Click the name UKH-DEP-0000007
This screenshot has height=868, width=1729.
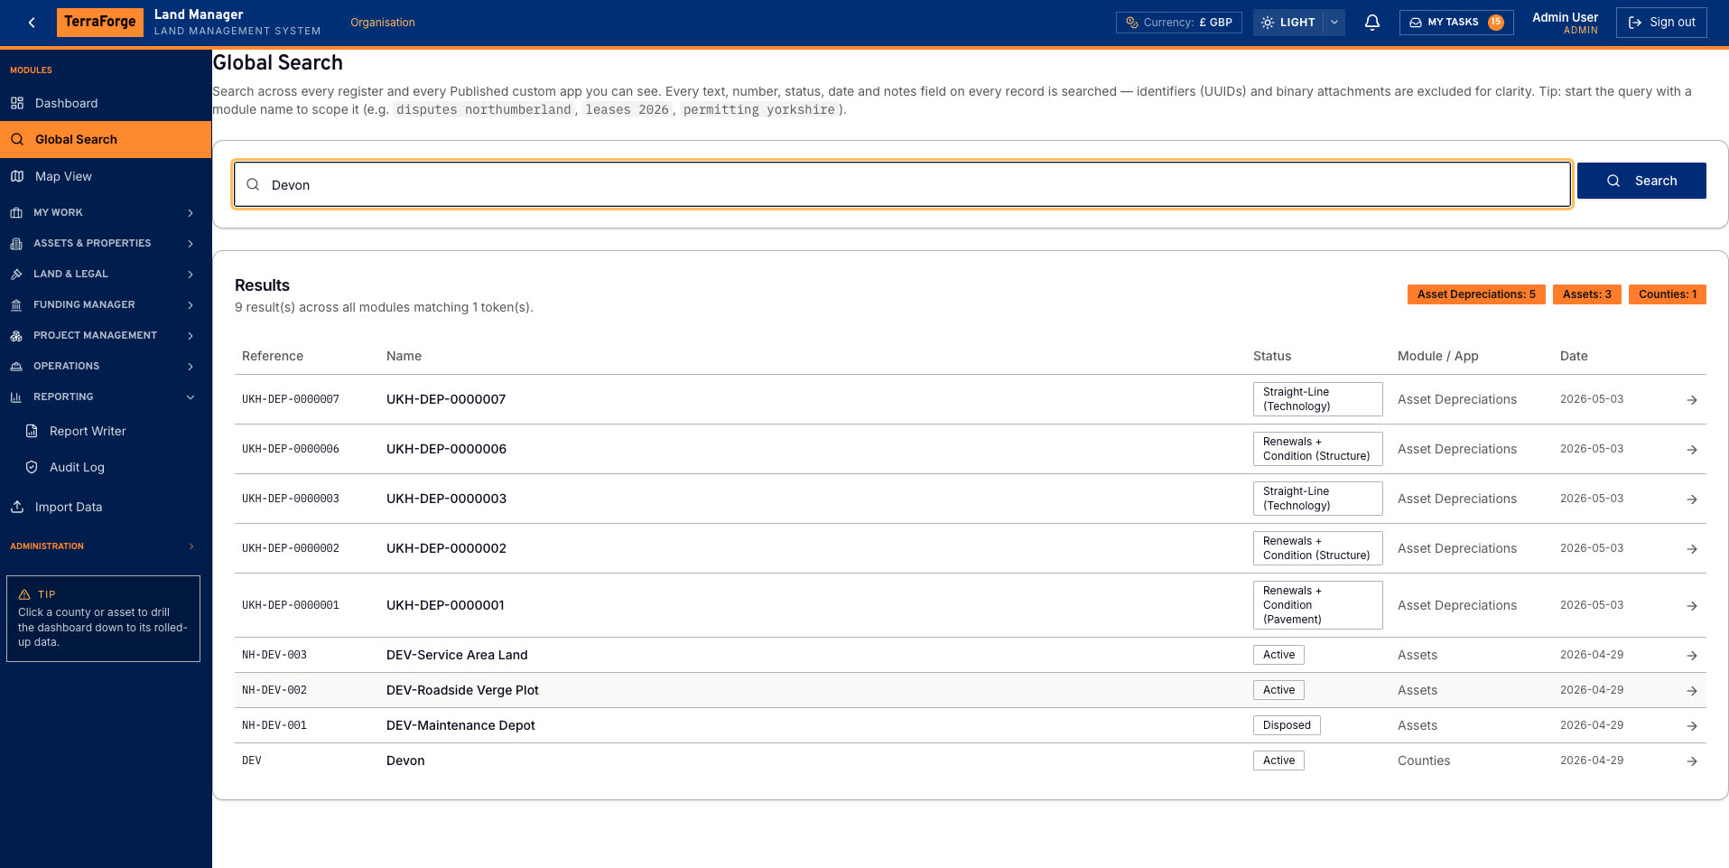[446, 399]
